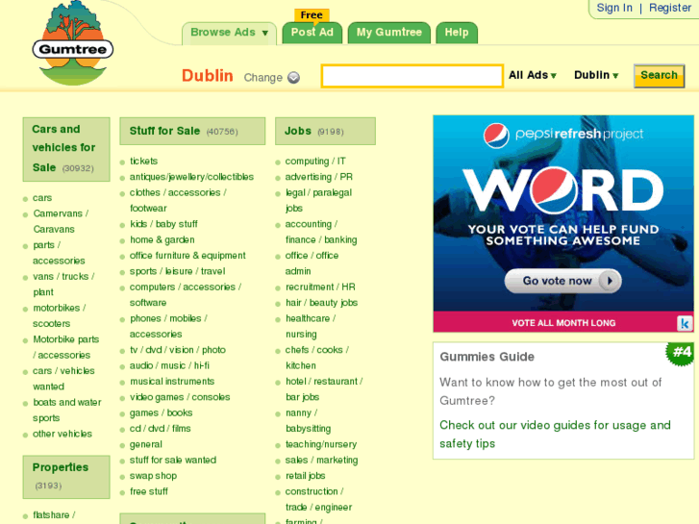Viewport: 699px width, 524px height.
Task: Select office furniture & equipment link
Action: (x=187, y=256)
